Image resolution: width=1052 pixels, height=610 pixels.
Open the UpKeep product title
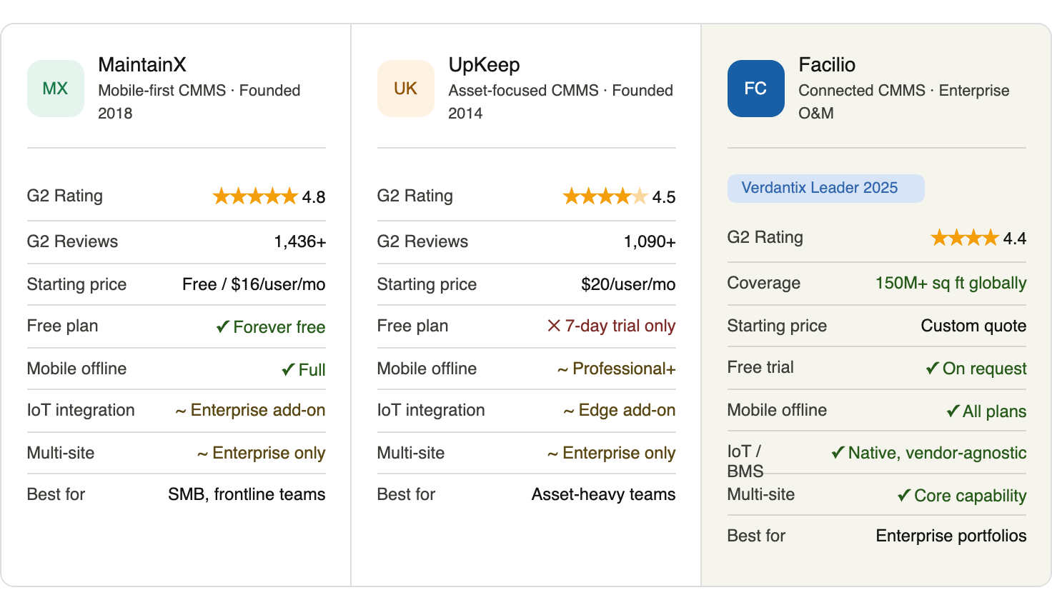pyautogui.click(x=484, y=65)
